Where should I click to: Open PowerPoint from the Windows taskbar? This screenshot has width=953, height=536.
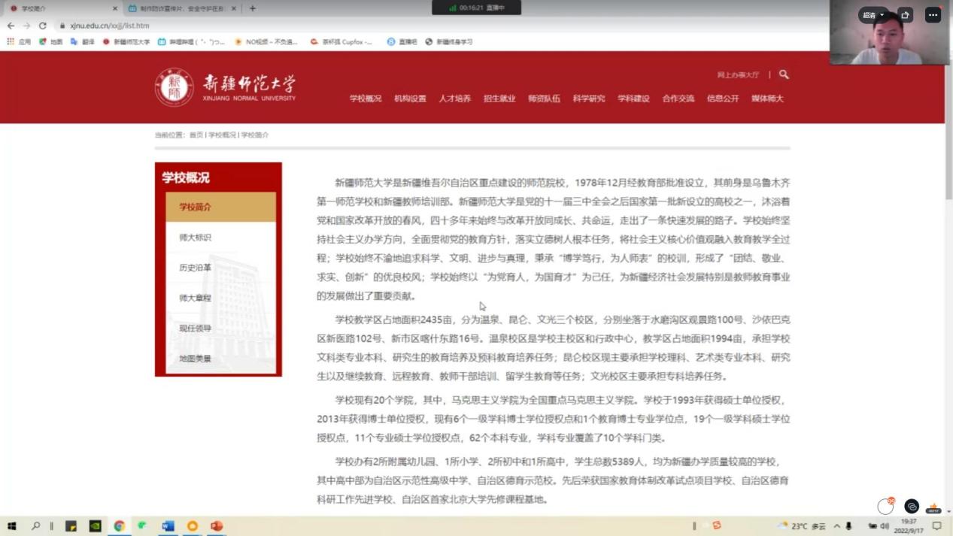coord(217,526)
